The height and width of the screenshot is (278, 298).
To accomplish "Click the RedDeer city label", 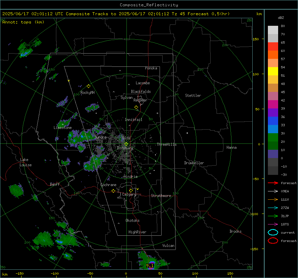I will click(x=140, y=100).
